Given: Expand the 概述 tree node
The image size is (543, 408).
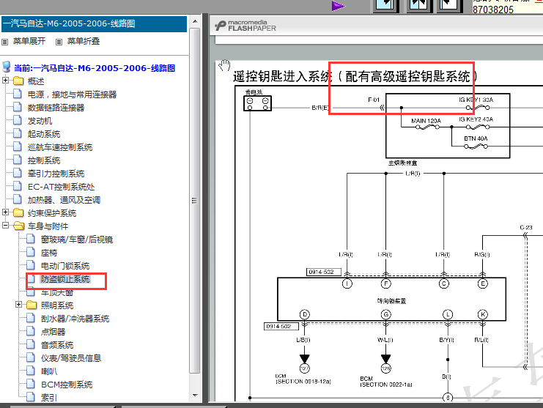Looking at the screenshot, I should pyautogui.click(x=5, y=81).
